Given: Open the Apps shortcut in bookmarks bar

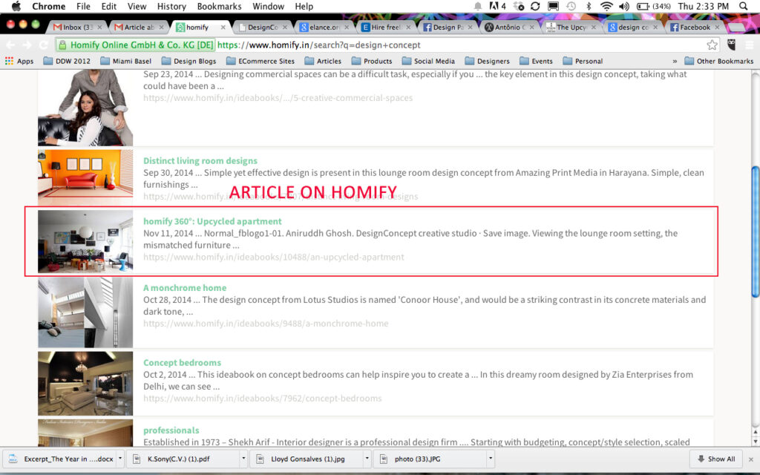Looking at the screenshot, I should coord(19,62).
